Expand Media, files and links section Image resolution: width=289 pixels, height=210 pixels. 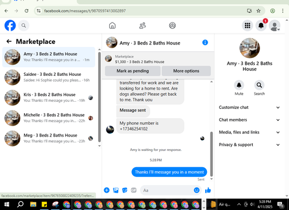point(249,132)
